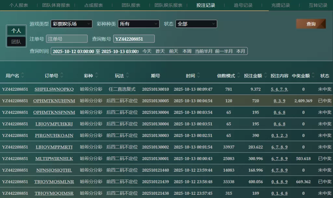
Task: Open the 充提记录 tab
Action: point(280,5)
